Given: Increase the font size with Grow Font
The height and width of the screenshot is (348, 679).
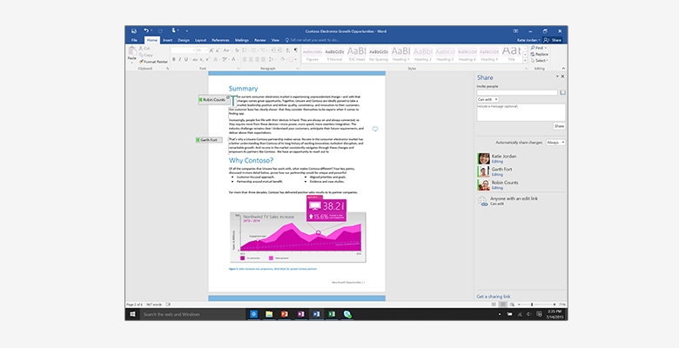Looking at the screenshot, I should [211, 50].
